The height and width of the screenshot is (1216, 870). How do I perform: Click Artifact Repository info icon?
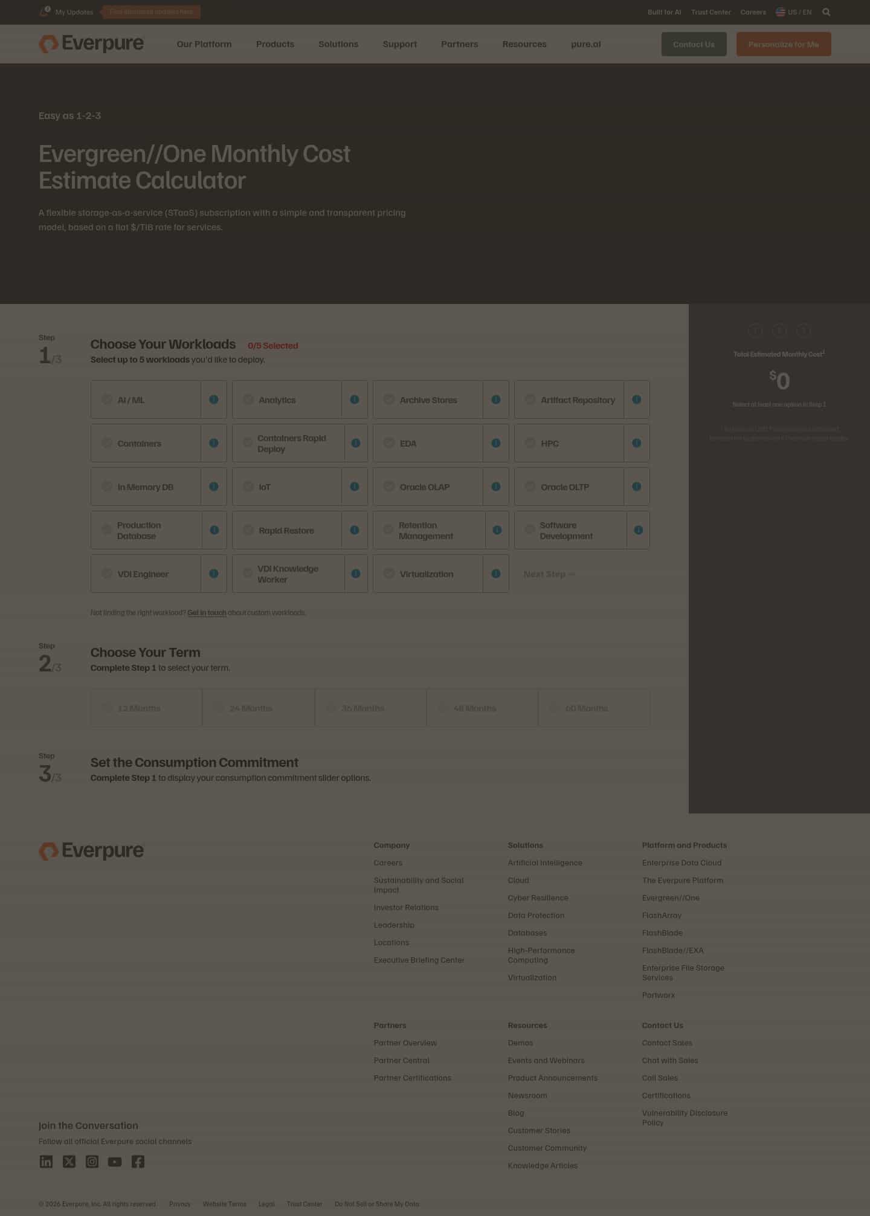pyautogui.click(x=637, y=399)
